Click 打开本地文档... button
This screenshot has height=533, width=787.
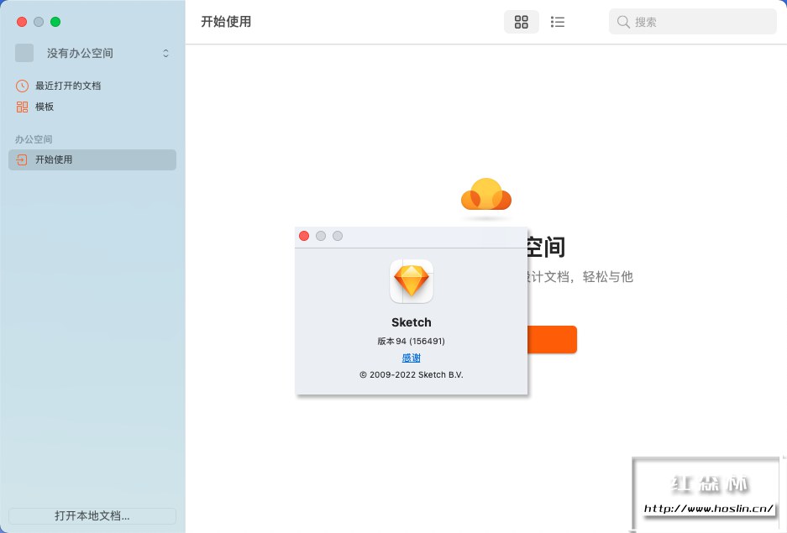92,515
